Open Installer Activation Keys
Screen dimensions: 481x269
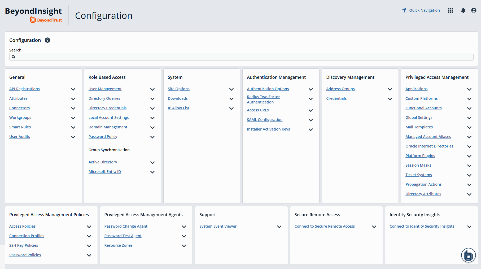[x=268, y=129]
